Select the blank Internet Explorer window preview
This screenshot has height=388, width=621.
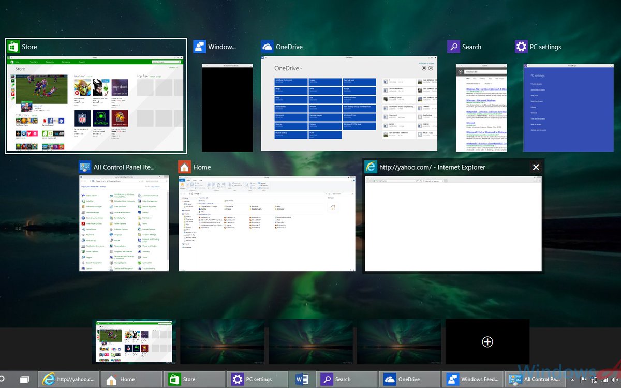453,223
